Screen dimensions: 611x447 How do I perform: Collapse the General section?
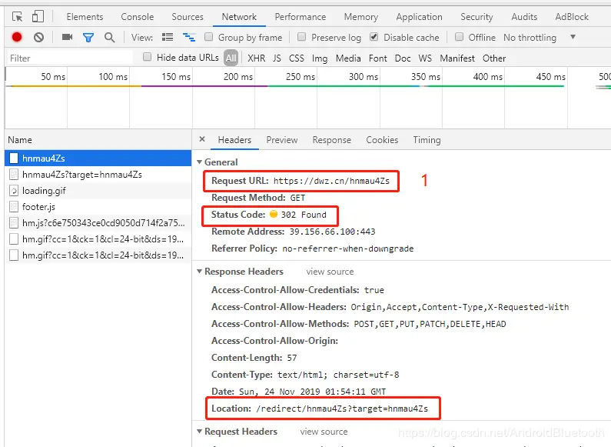pyautogui.click(x=200, y=162)
